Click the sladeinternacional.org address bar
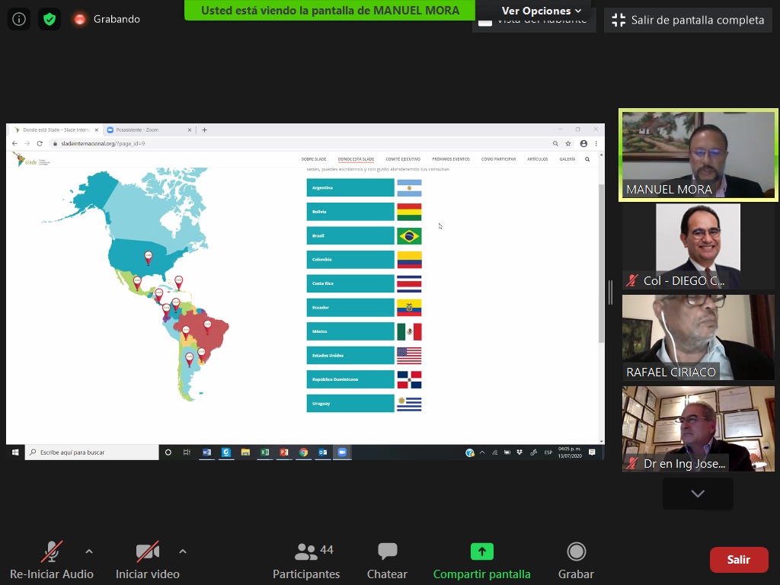Viewport: 780px width, 585px height. click(299, 143)
